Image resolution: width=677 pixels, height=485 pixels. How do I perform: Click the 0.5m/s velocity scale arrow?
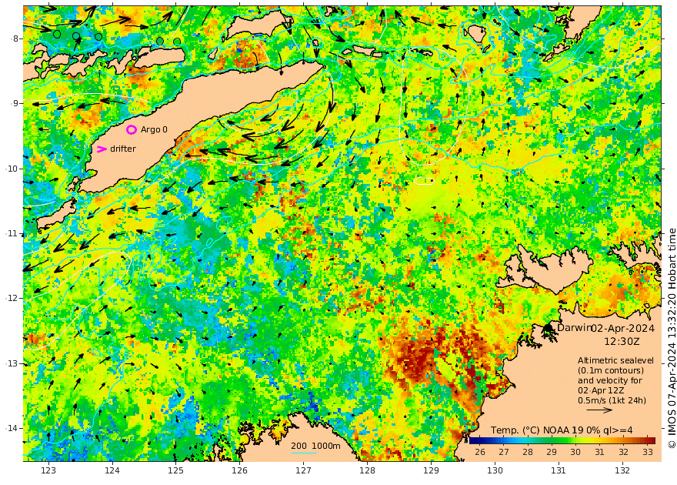pyautogui.click(x=599, y=410)
